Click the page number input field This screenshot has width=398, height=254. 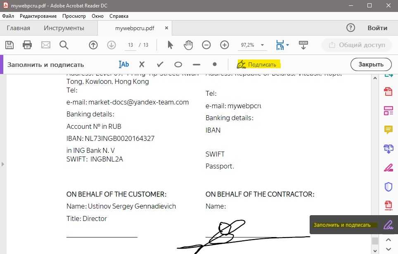130,45
